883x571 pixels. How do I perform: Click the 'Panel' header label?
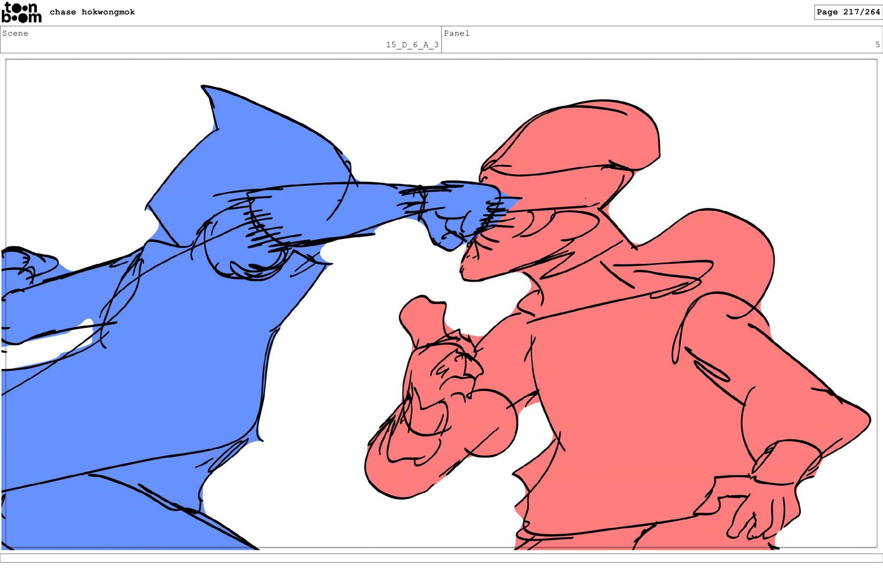(456, 33)
